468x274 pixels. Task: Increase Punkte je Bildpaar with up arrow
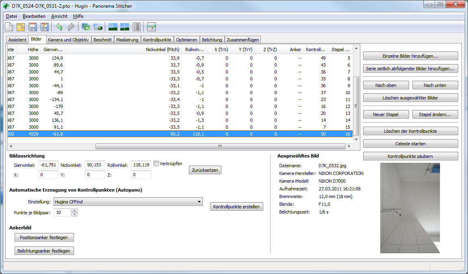(x=74, y=211)
